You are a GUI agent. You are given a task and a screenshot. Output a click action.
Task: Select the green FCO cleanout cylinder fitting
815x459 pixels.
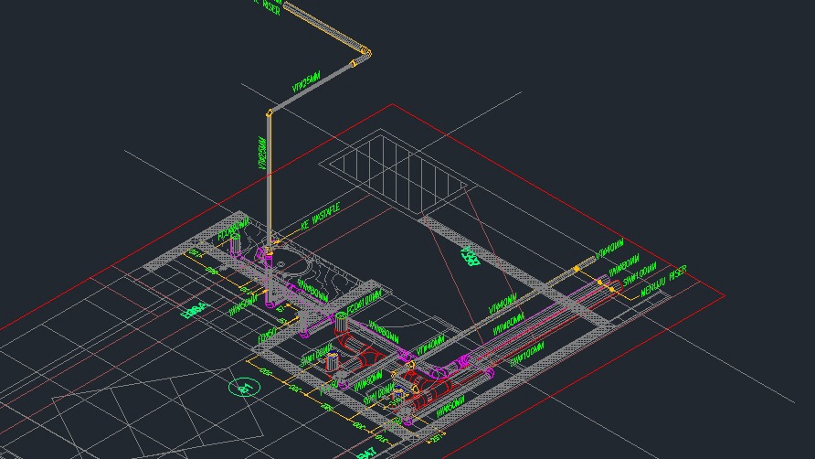[x=341, y=323]
